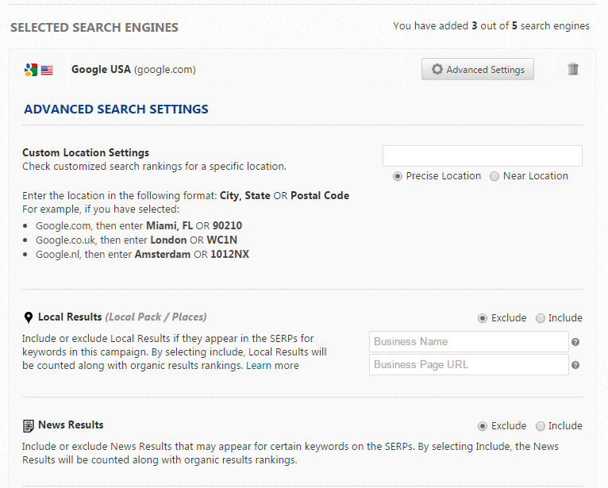
Task: Open the Learn more link
Action: point(272,366)
